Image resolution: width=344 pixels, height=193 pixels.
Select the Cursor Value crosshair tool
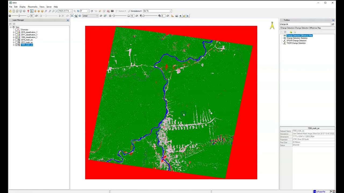tap(24, 11)
